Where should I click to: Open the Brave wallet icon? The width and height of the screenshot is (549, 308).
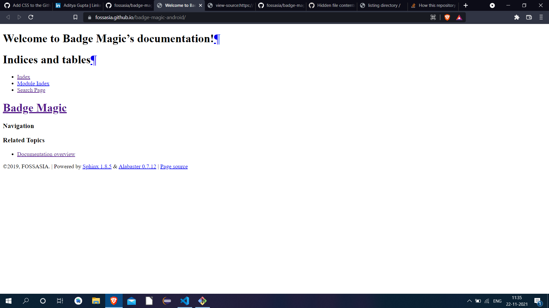(x=529, y=17)
